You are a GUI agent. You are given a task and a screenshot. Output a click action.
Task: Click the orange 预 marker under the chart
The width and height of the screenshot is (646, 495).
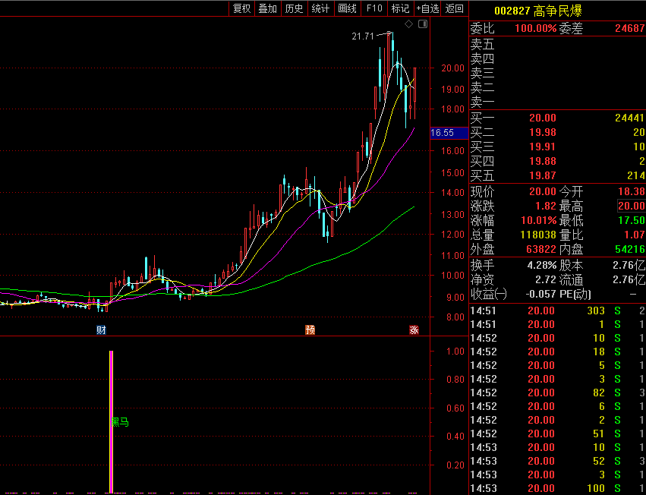(x=310, y=329)
